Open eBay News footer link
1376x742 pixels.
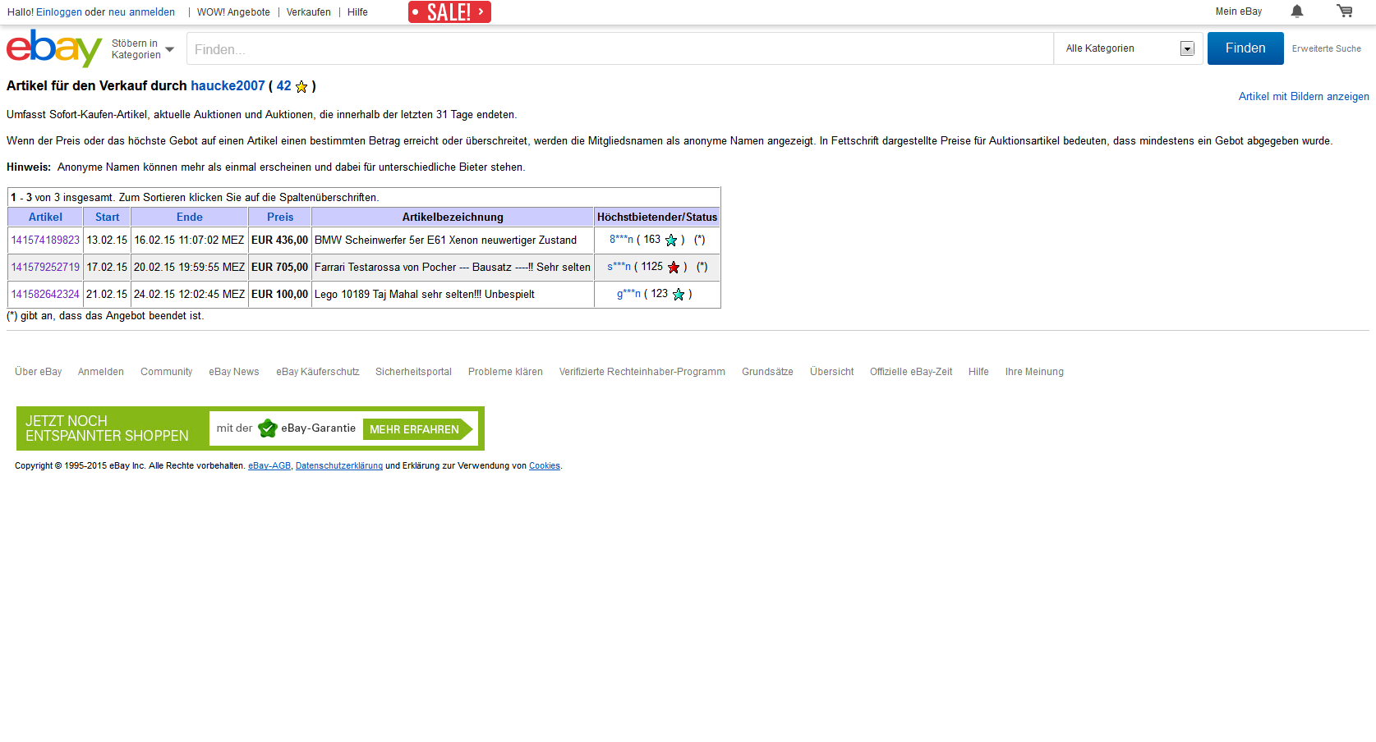(233, 372)
